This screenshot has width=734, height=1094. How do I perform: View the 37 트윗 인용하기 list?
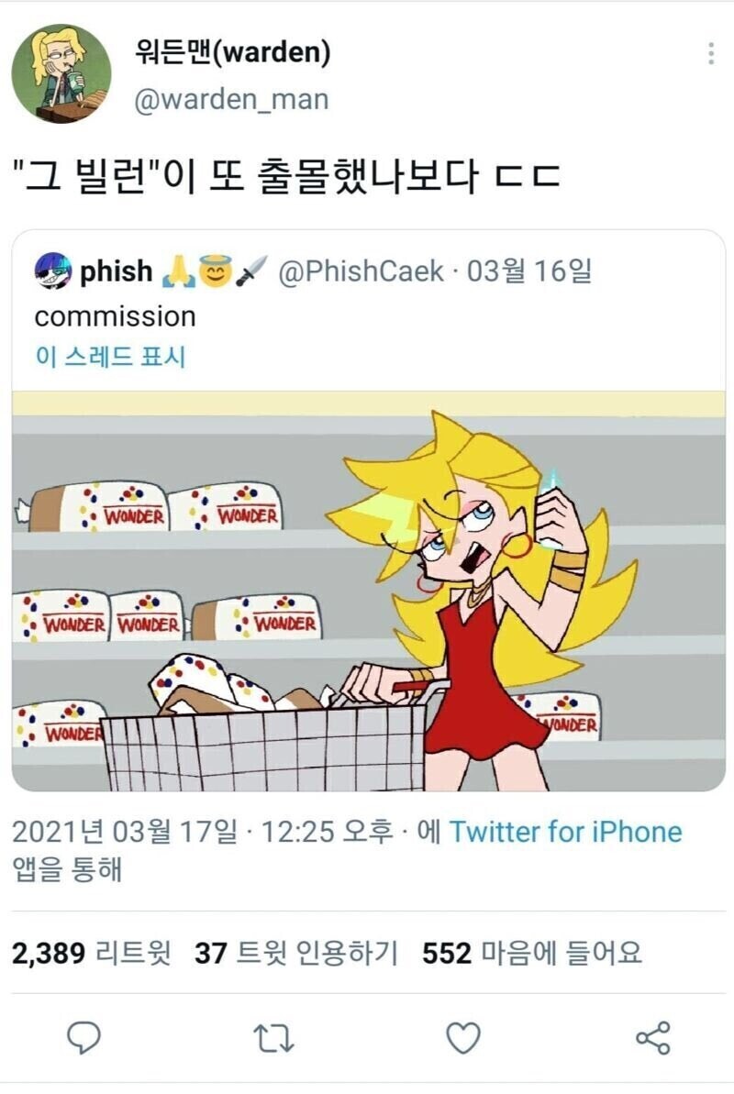coord(296,953)
